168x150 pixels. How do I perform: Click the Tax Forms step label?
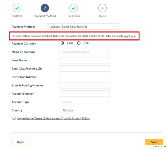click(74, 16)
